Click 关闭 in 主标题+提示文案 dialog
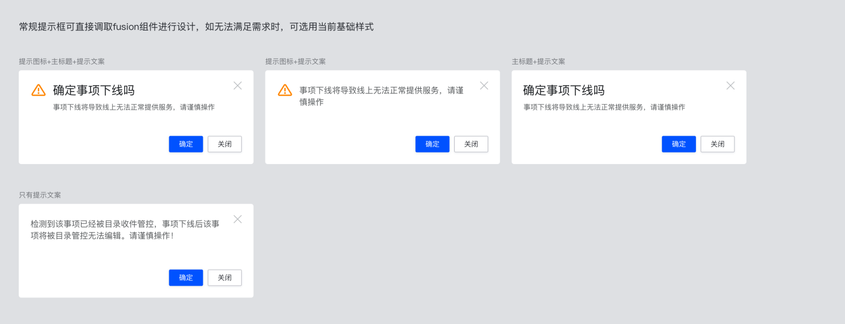Viewport: 845px width, 324px height. point(718,144)
